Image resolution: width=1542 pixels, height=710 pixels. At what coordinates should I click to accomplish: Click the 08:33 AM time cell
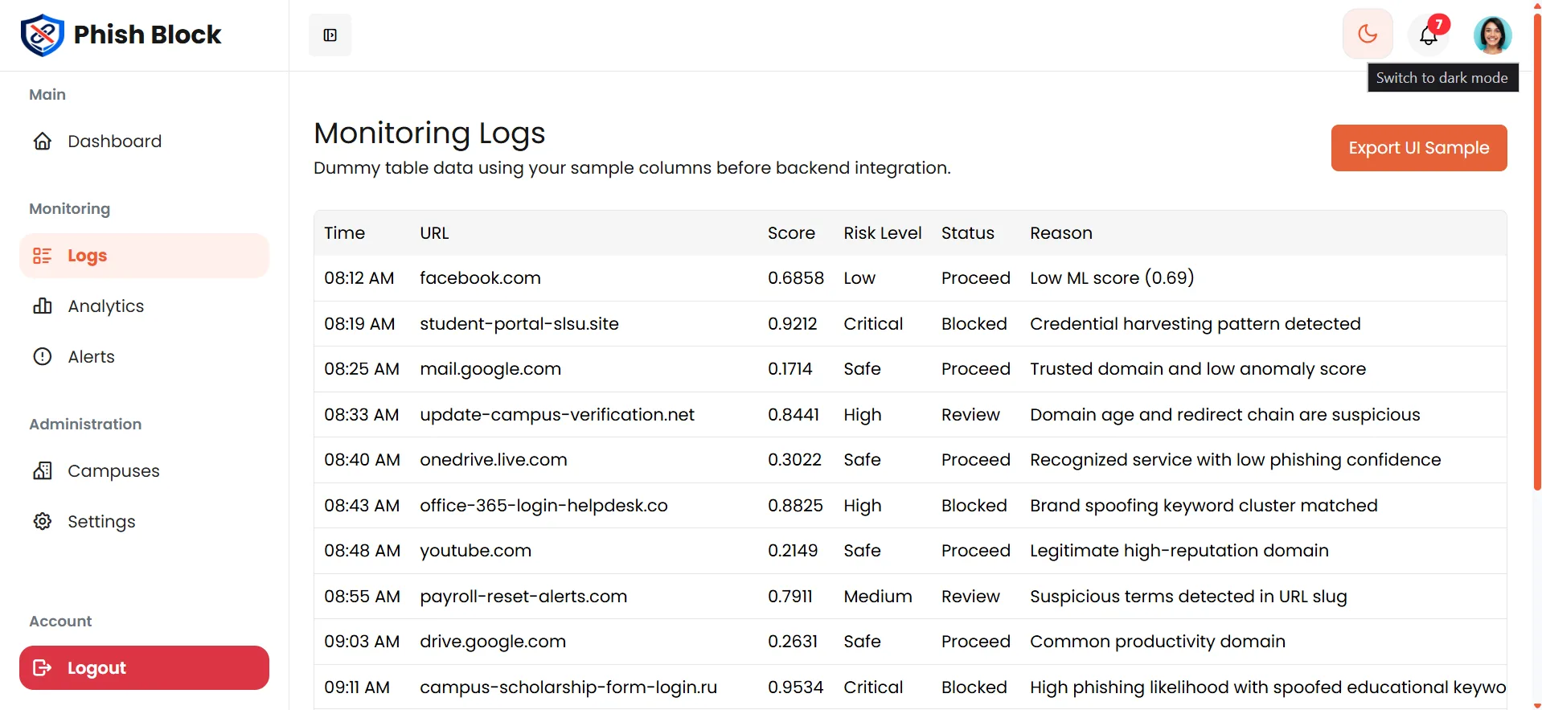(362, 415)
